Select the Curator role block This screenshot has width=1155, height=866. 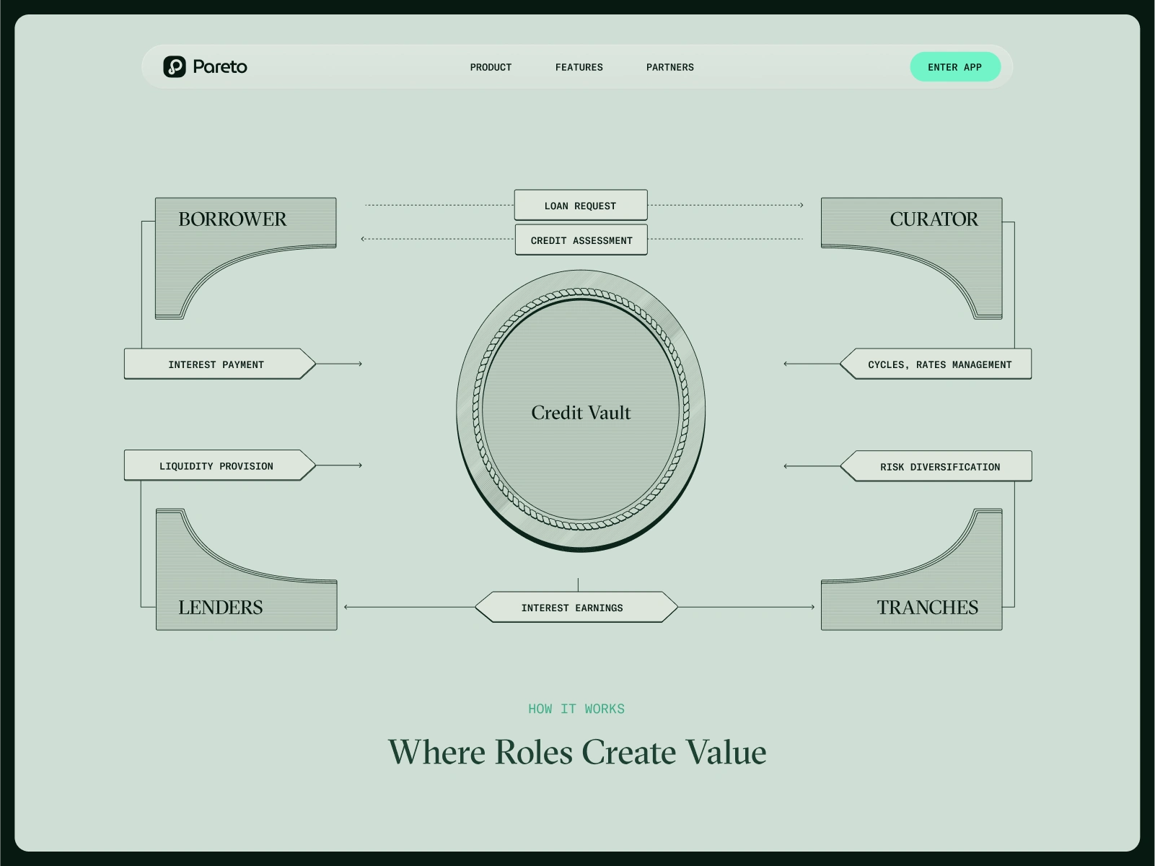tap(911, 258)
